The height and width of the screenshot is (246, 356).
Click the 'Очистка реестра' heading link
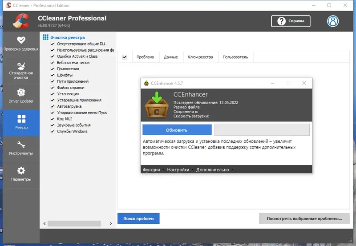coord(68,37)
